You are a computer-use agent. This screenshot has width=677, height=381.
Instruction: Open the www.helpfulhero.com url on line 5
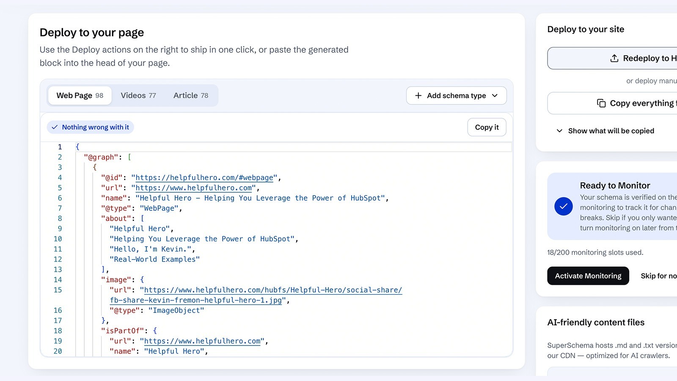click(194, 188)
